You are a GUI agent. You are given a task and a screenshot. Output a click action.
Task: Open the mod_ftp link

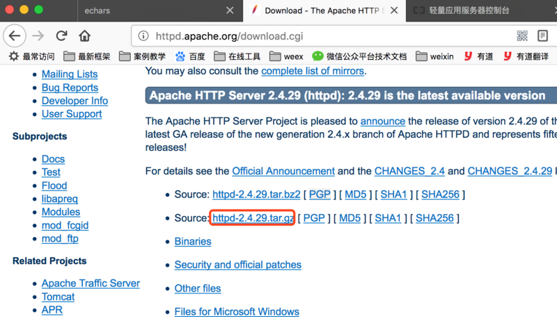click(60, 238)
